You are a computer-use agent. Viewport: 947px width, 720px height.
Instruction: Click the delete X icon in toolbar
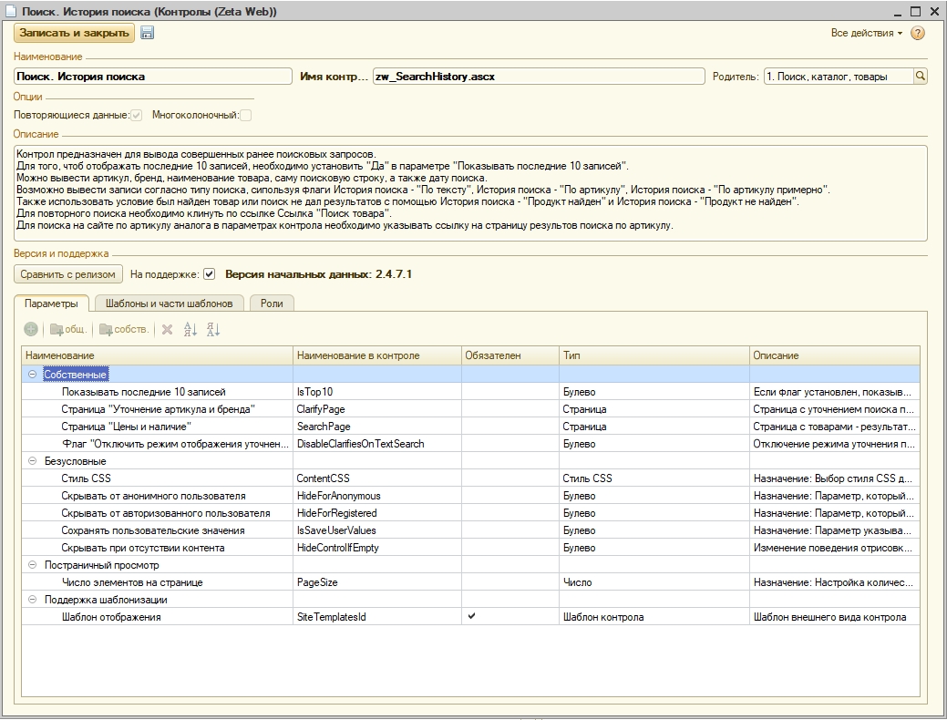click(x=167, y=329)
